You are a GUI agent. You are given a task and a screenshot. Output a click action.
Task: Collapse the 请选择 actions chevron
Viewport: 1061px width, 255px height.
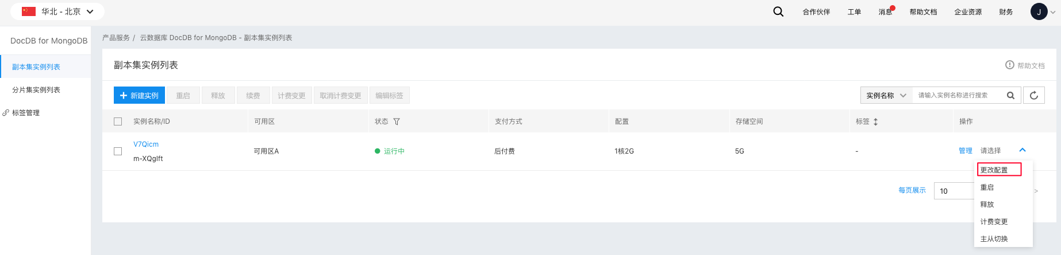(1022, 150)
